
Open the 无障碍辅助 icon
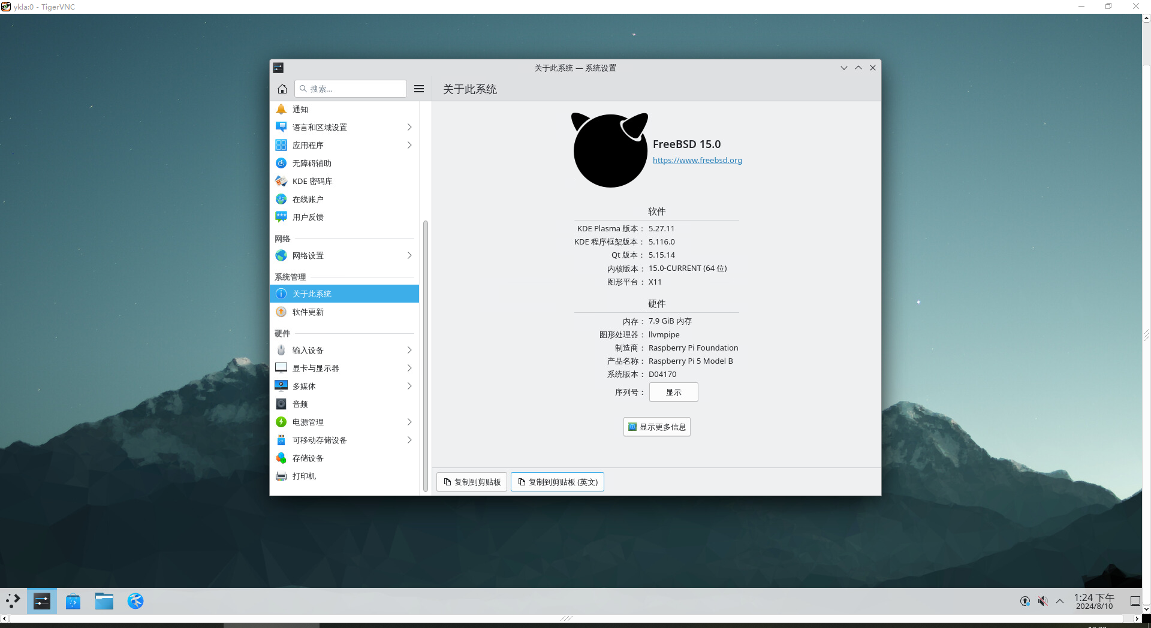[281, 163]
